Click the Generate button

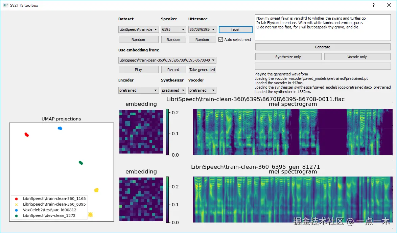click(322, 47)
